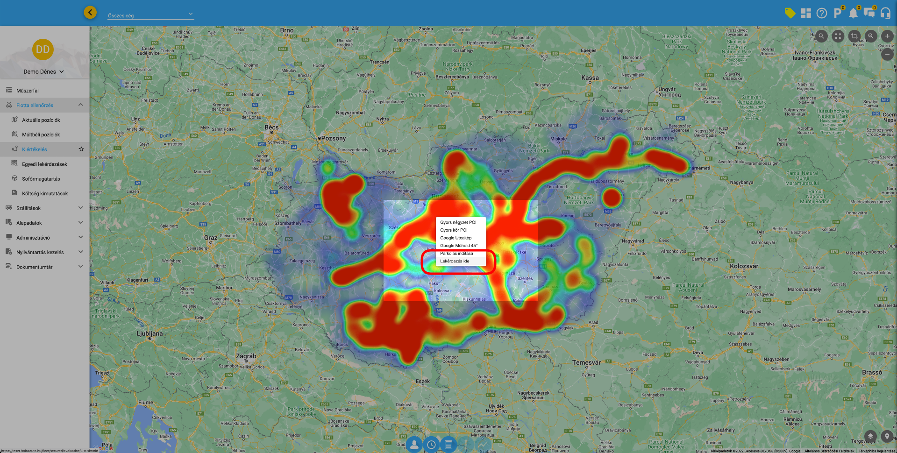Select Lekérdezés ide from context menu
Screen dimensions: 897x453
coord(455,261)
